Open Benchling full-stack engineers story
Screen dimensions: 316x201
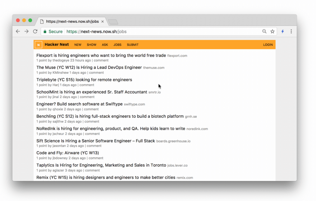point(110,116)
